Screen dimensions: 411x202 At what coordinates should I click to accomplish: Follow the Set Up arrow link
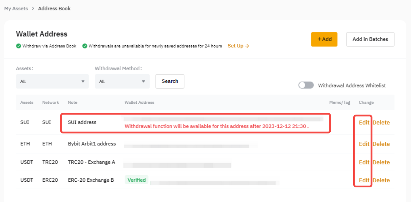(x=238, y=46)
